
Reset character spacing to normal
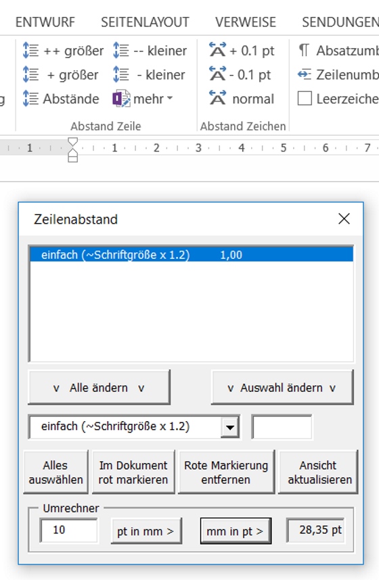242,99
